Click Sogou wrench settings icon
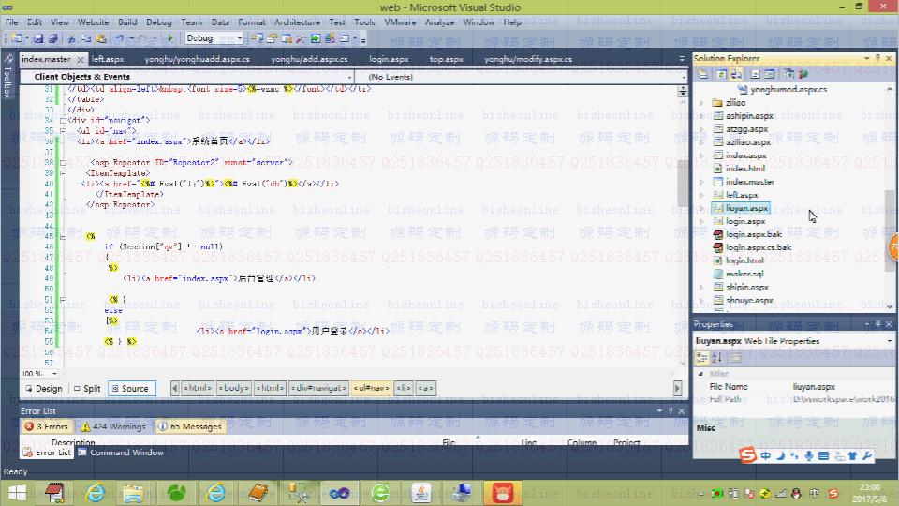This screenshot has width=899, height=506. 867,456
